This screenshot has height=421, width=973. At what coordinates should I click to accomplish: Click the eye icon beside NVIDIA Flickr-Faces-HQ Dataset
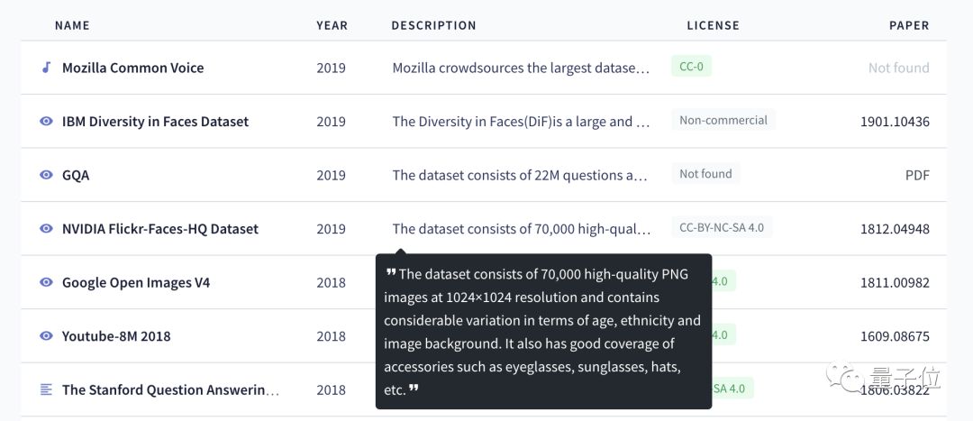click(x=46, y=229)
